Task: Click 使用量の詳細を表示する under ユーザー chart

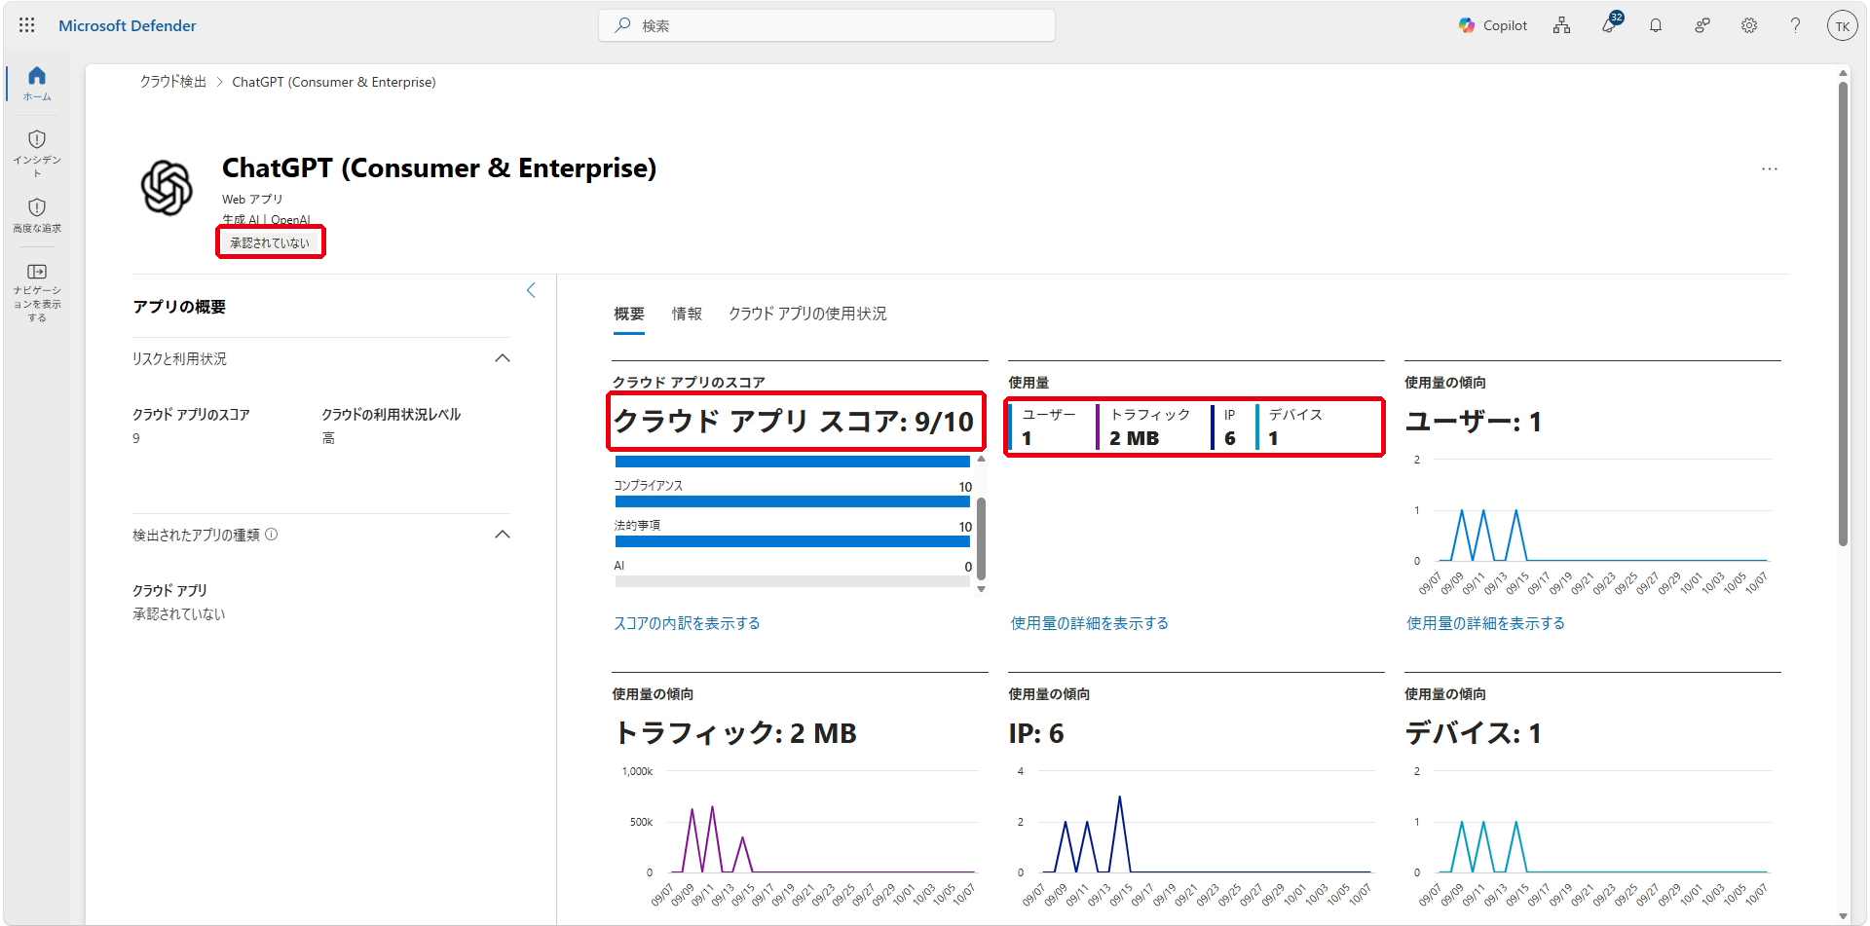Action: point(1485,623)
